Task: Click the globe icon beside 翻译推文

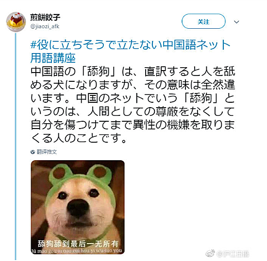Action: [x=33, y=152]
